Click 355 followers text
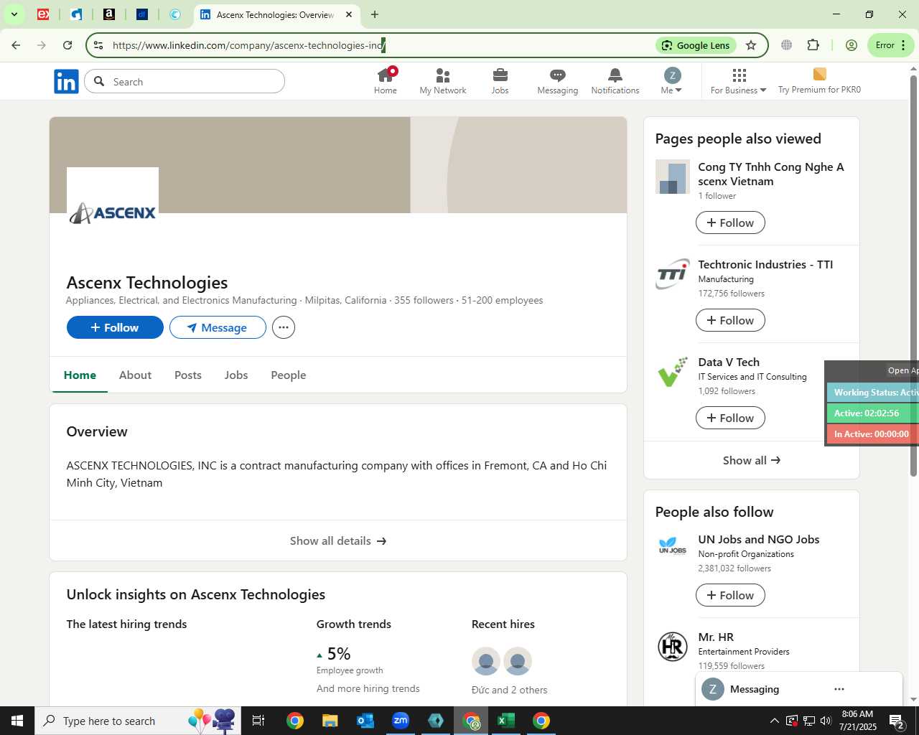Viewport: 919px width, 735px height. (x=424, y=300)
